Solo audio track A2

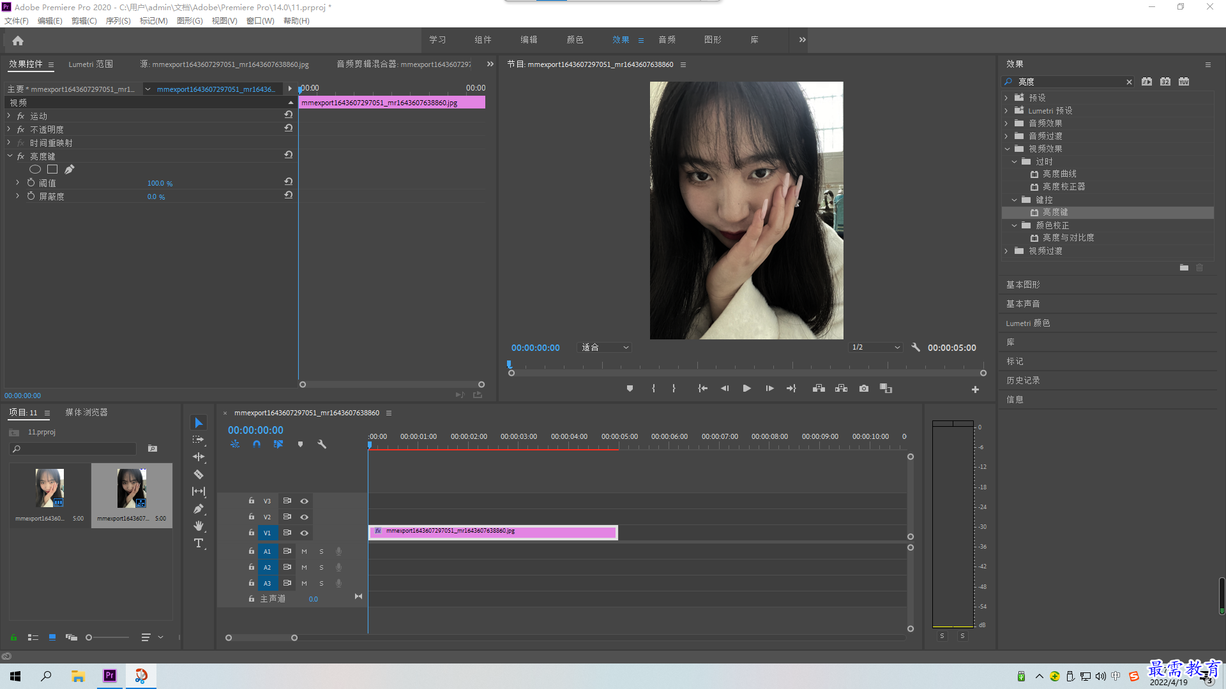pos(321,567)
